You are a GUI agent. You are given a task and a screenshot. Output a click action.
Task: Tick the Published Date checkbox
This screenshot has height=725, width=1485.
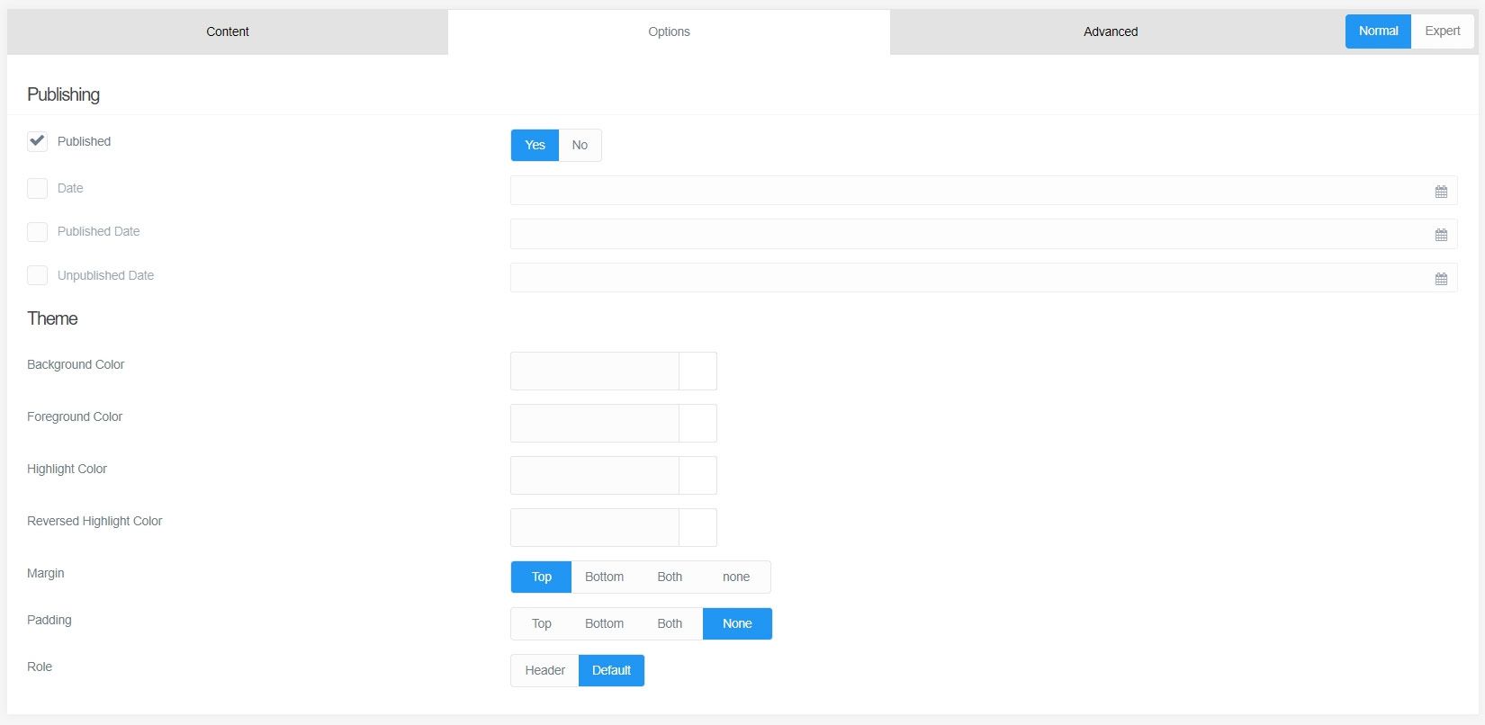[37, 232]
